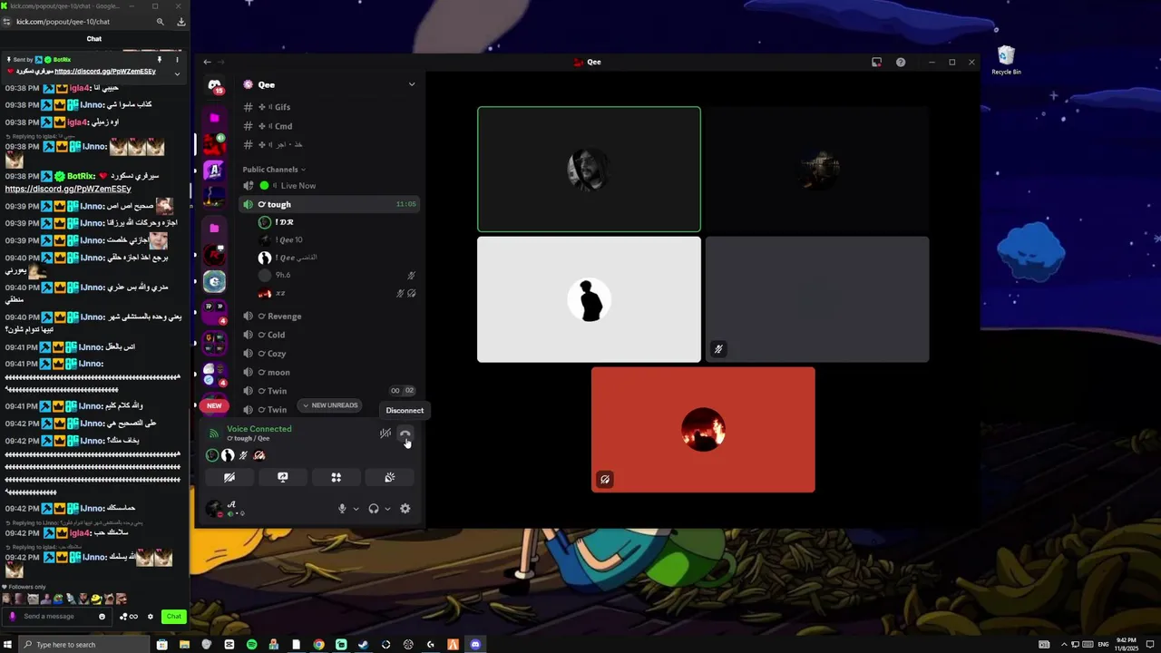Jump to NEW UNREADS in channel list
1161x653 pixels.
point(330,405)
